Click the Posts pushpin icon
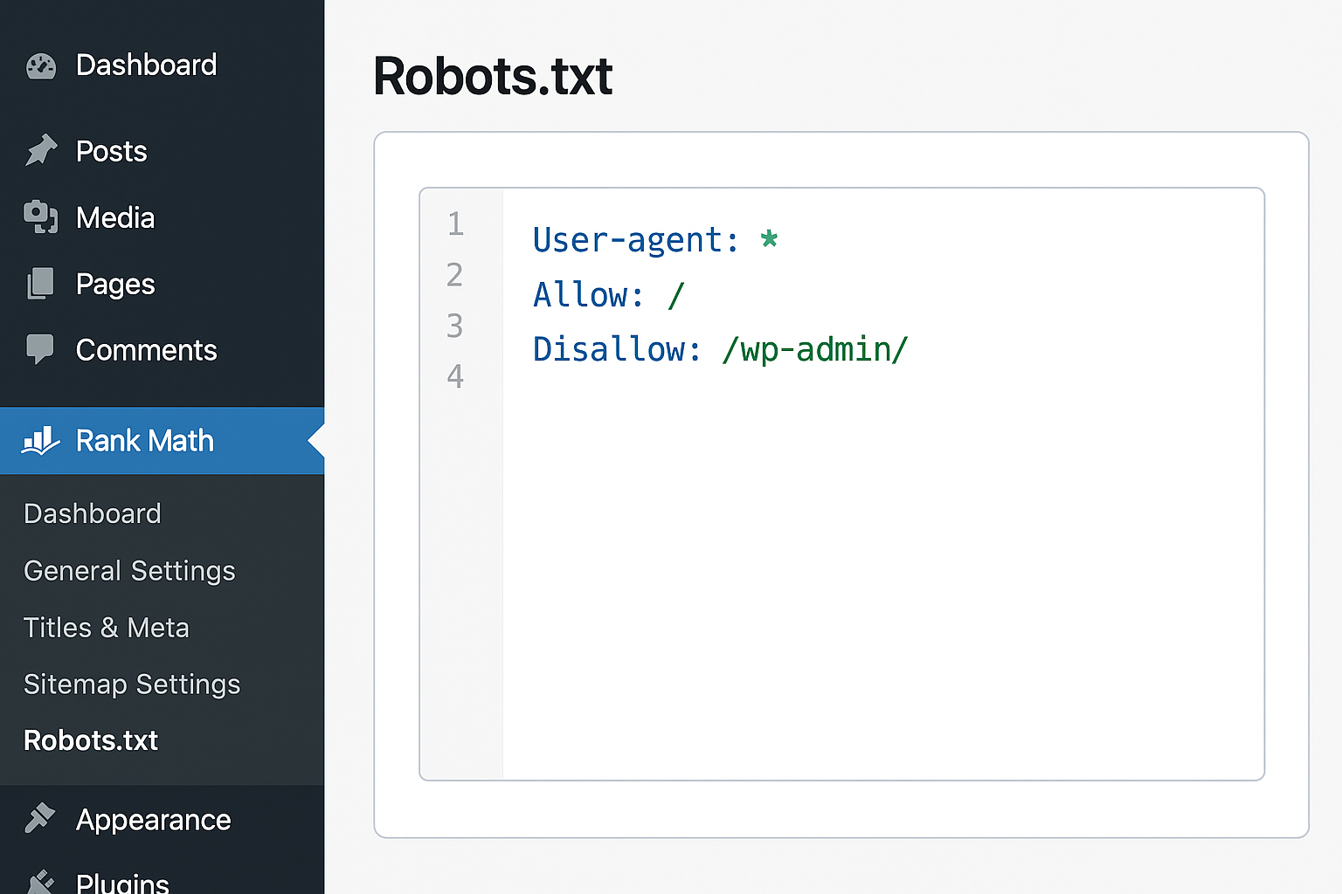 coord(41,150)
